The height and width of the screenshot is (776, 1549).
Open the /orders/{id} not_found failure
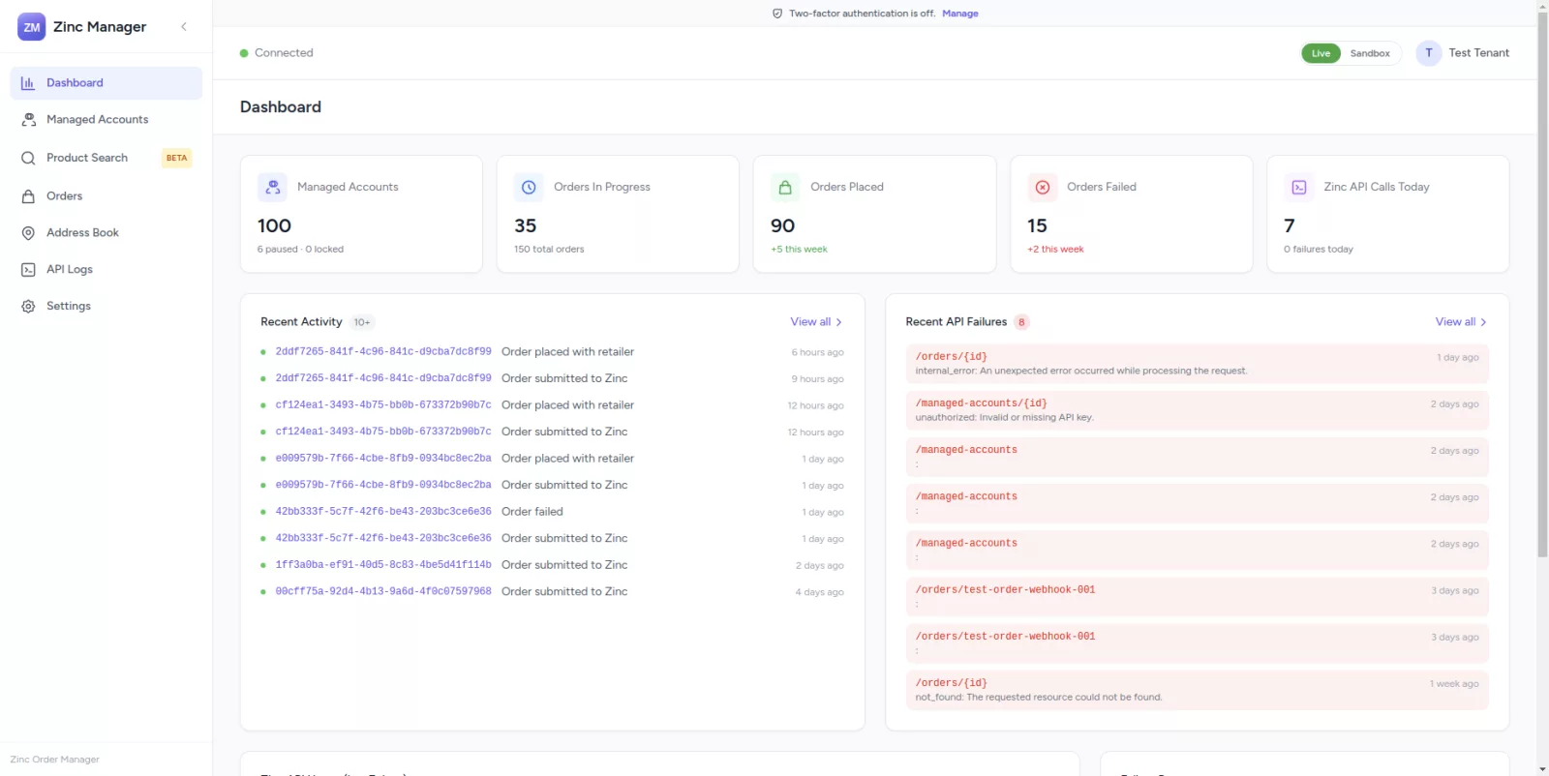coord(1197,690)
